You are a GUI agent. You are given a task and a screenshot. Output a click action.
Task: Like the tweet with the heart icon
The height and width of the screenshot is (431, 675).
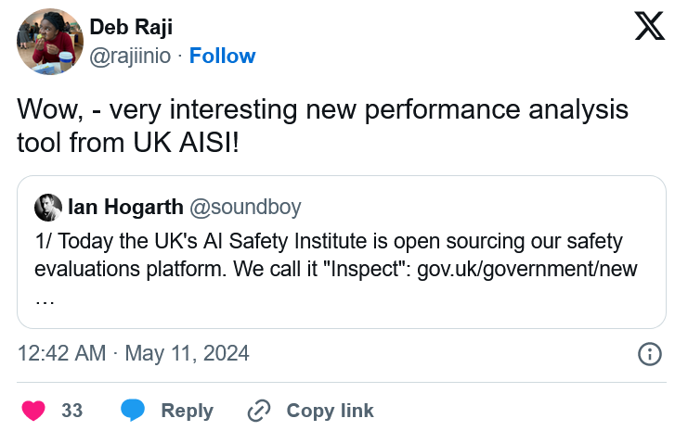point(33,411)
